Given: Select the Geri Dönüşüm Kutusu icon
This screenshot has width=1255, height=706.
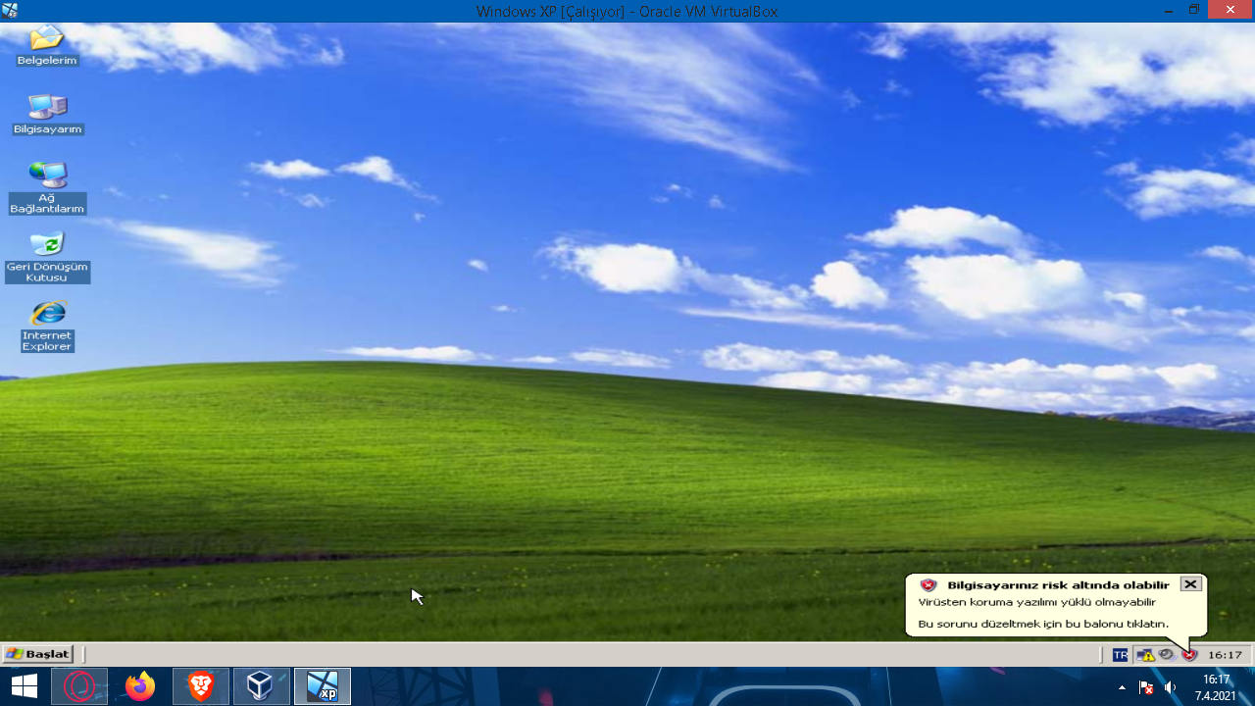Looking at the screenshot, I should tap(47, 257).
